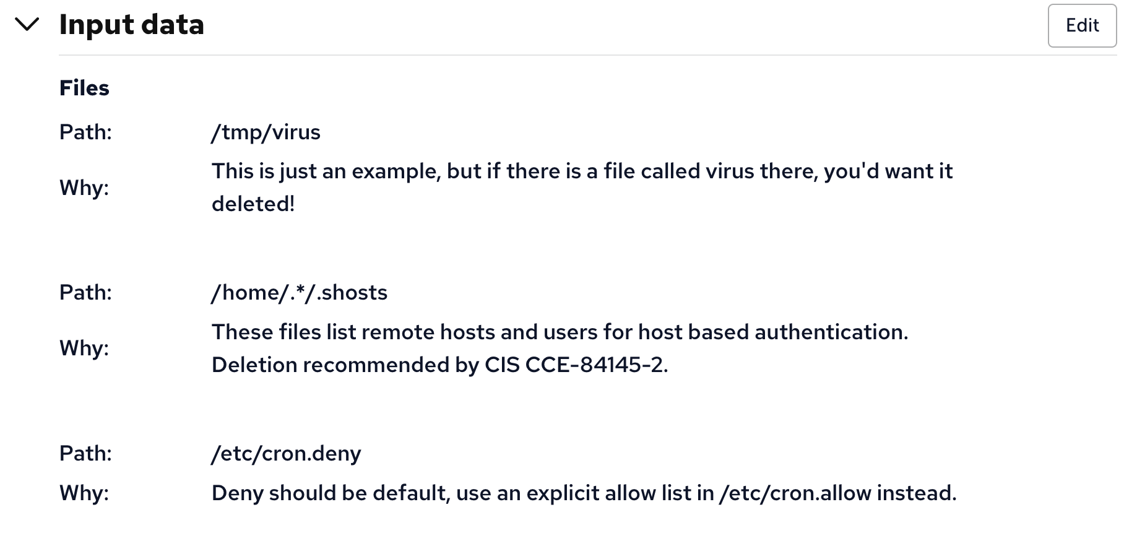This screenshot has width=1124, height=546.
Task: Click the word 'deleted!' in first reason
Action: click(253, 204)
